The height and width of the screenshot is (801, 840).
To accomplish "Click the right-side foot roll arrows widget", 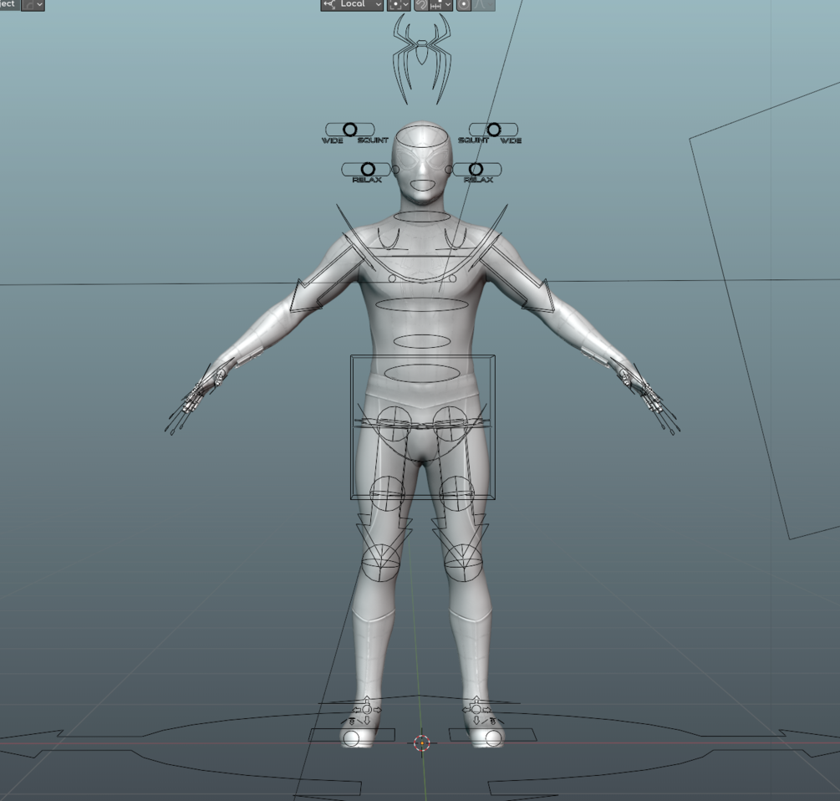I will pyautogui.click(x=476, y=710).
